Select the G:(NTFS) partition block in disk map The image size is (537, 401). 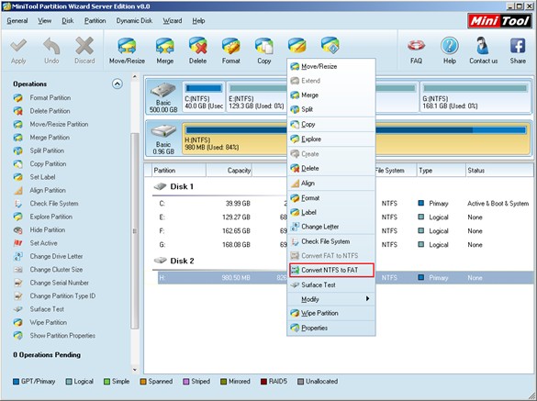point(475,97)
